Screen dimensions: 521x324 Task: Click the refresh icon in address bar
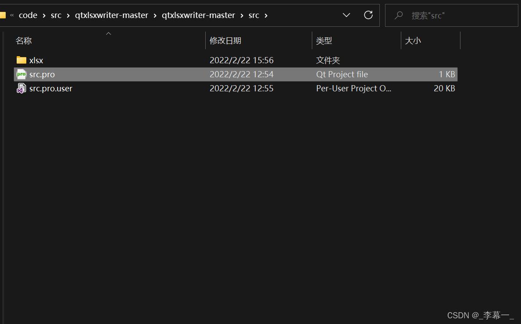368,15
